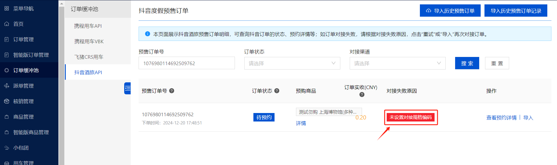Click the 核销管理 icon in sidebar
This screenshot has height=165, width=557.
[x=7, y=101]
